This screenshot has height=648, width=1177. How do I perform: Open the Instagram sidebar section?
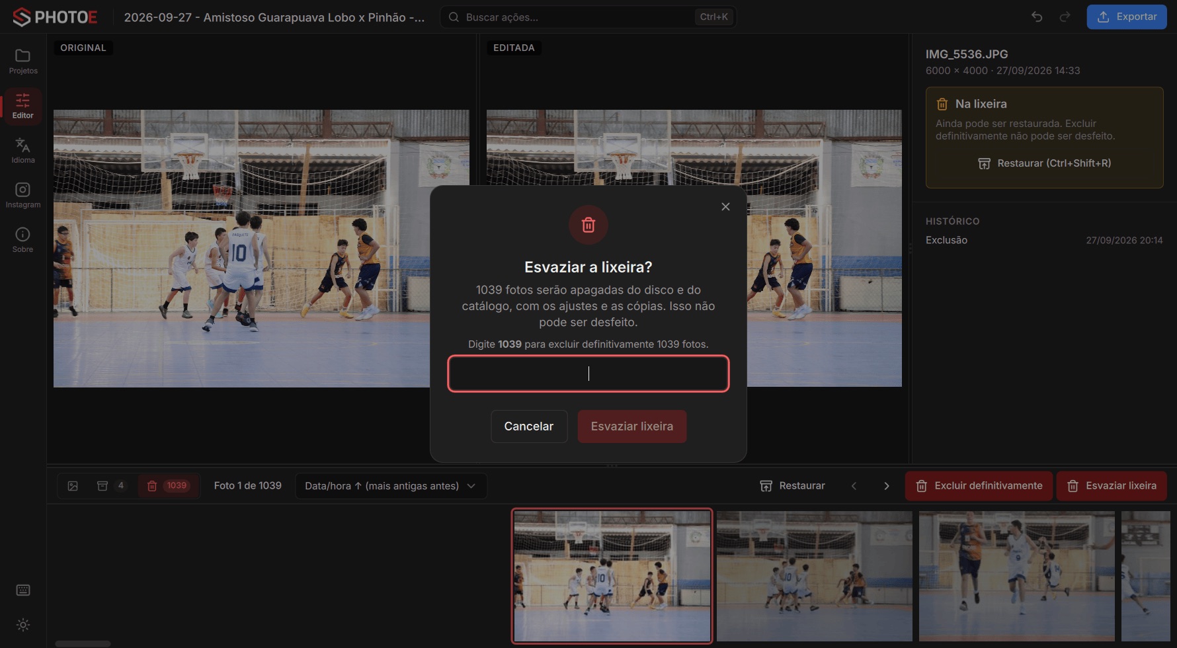(x=23, y=196)
